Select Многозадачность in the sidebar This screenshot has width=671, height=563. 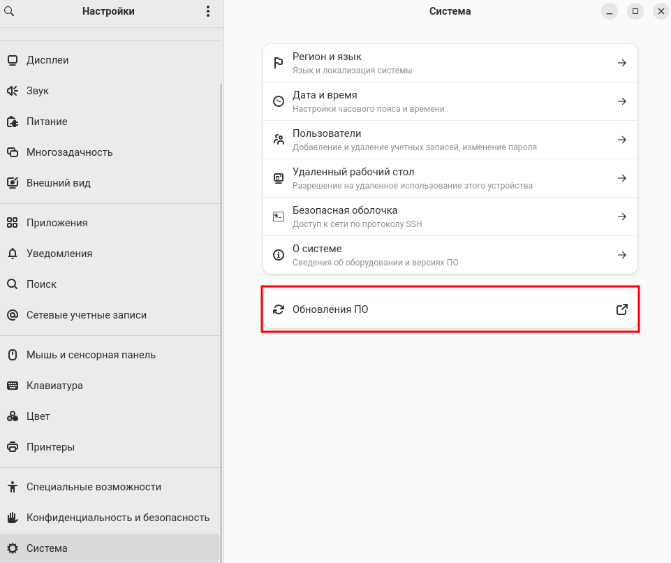pos(69,152)
